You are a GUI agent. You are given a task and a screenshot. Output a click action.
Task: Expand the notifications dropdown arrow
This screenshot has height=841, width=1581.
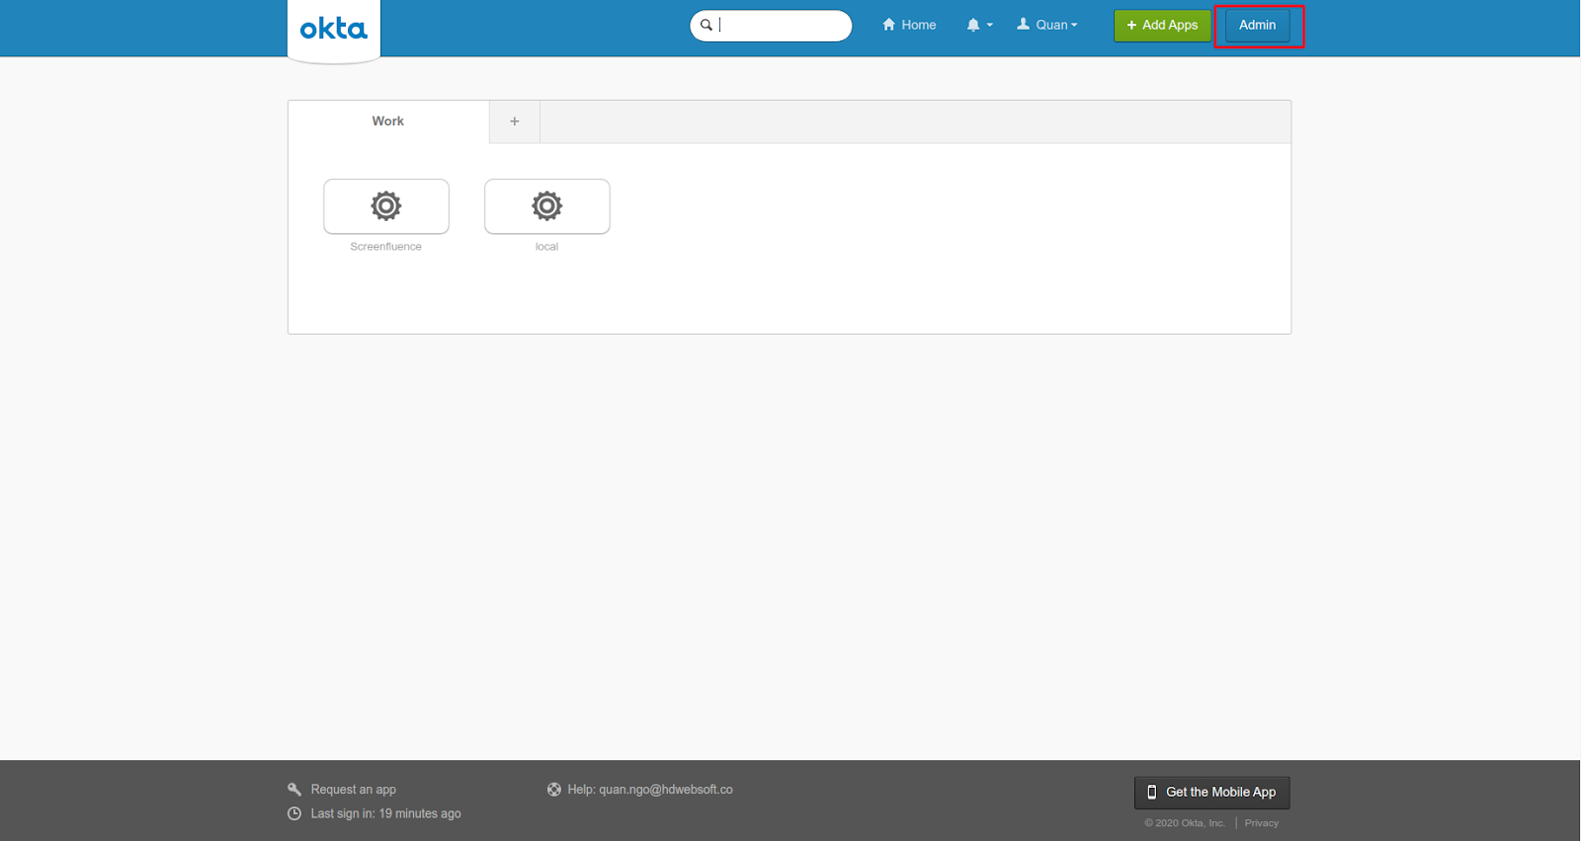[x=990, y=25]
